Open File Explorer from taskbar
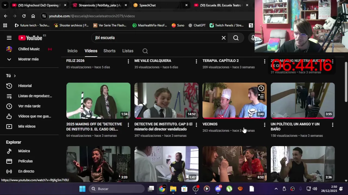 (x=173, y=189)
